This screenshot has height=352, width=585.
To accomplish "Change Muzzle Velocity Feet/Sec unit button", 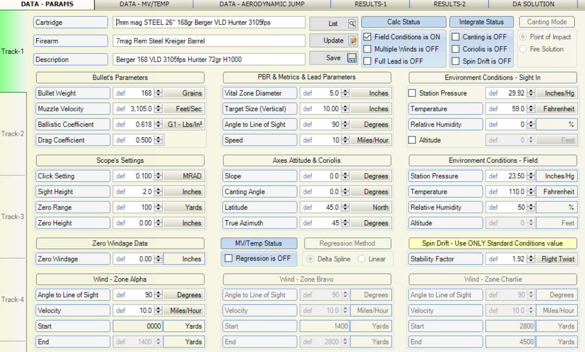I will [184, 109].
